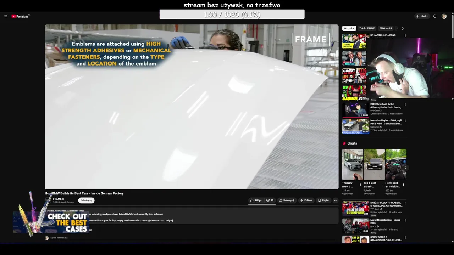The width and height of the screenshot is (454, 255).
Task: Open Marsz Niepodległości i kontra thumbnail
Action: point(355,226)
